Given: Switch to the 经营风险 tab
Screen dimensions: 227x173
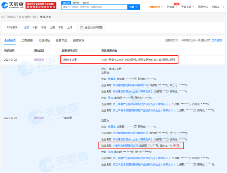Looking at the screenshot, I should tap(61, 40).
